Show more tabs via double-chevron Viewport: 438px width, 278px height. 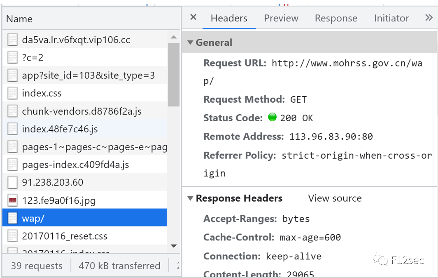pyautogui.click(x=429, y=18)
